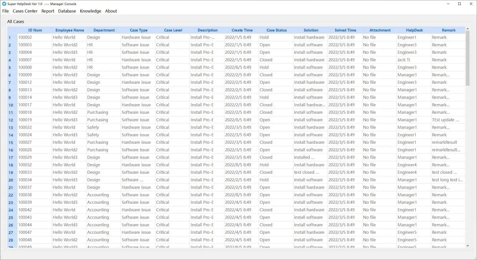
Task: Open the File menu
Action: (x=5, y=11)
